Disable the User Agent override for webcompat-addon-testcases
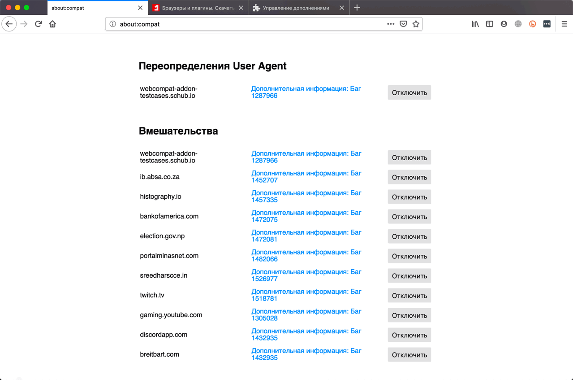 point(409,93)
